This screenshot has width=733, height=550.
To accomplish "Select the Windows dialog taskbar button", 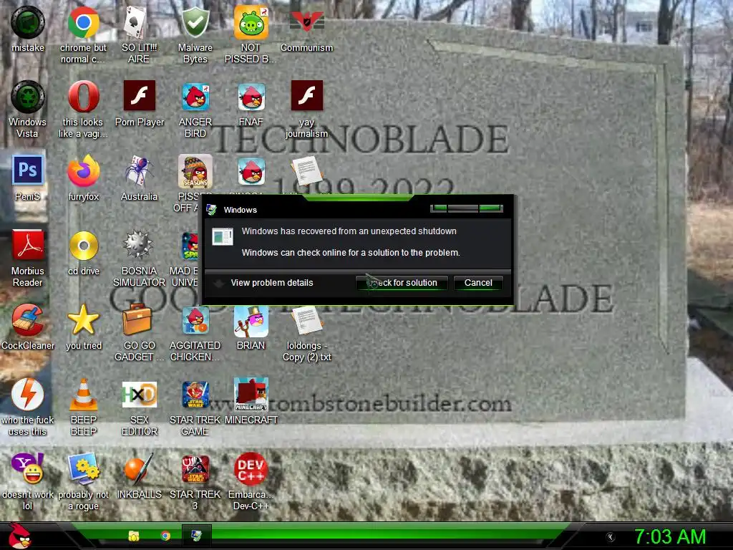I will coord(196,536).
